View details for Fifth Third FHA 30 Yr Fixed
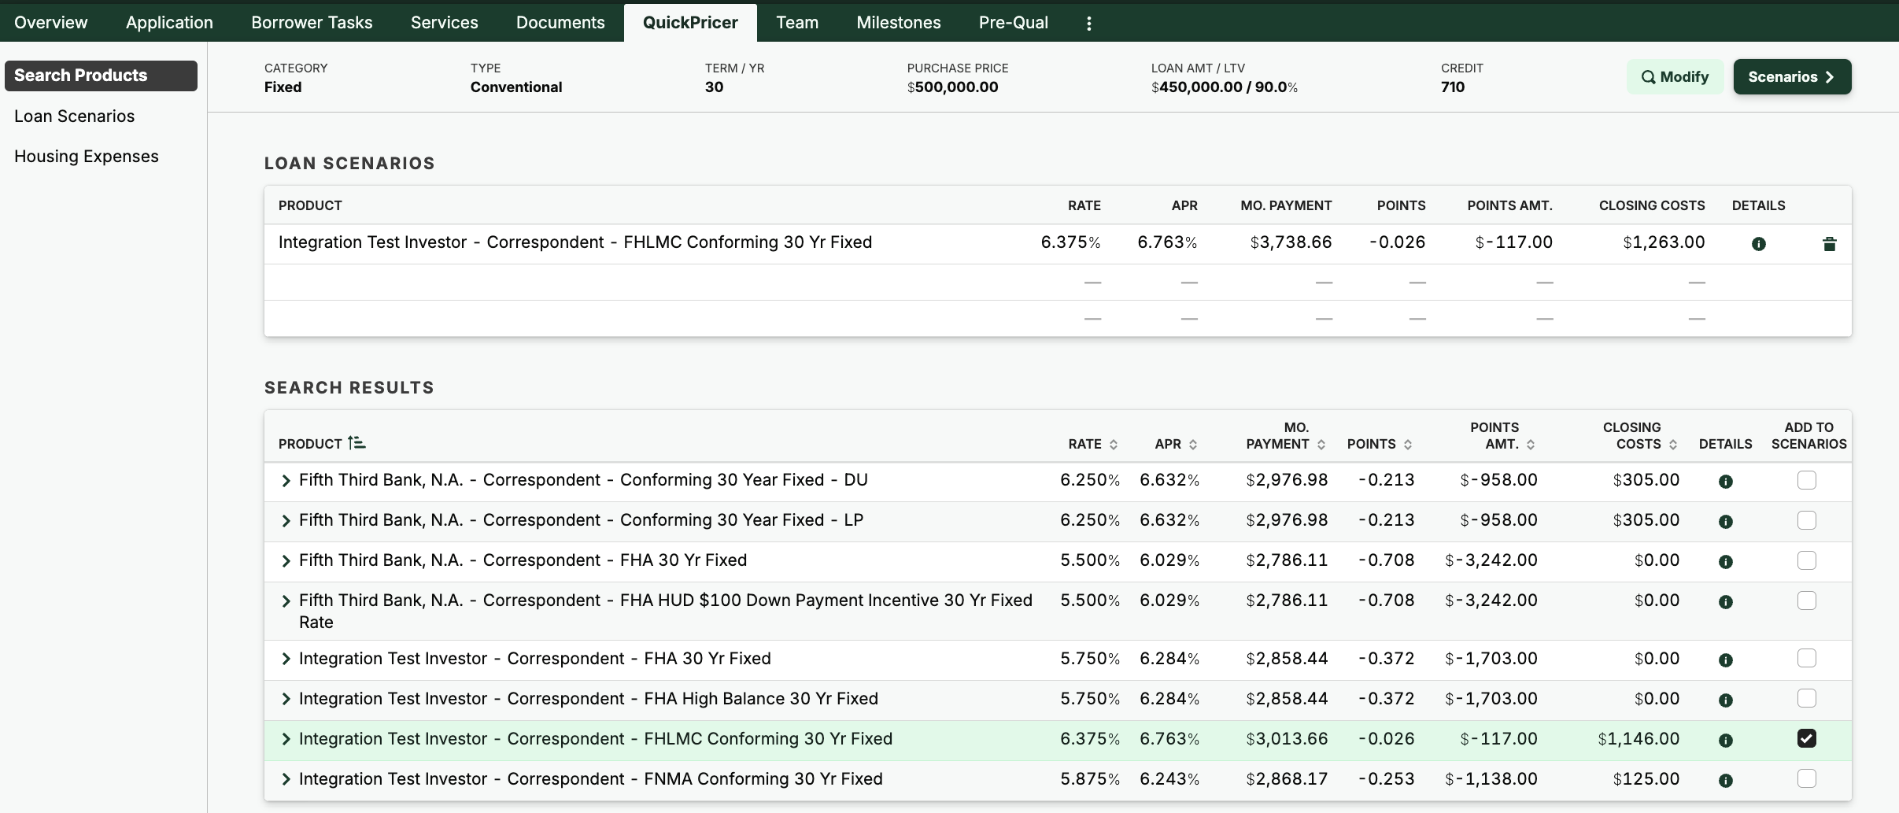The height and width of the screenshot is (813, 1899). point(1725,562)
